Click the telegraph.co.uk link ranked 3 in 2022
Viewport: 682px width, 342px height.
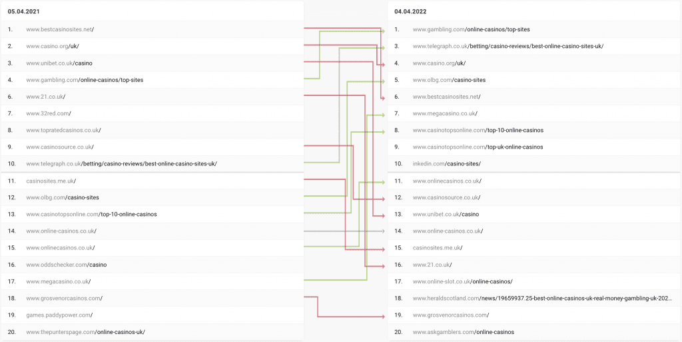pyautogui.click(x=508, y=46)
